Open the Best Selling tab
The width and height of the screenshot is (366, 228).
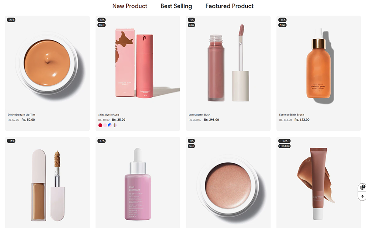[x=176, y=6]
